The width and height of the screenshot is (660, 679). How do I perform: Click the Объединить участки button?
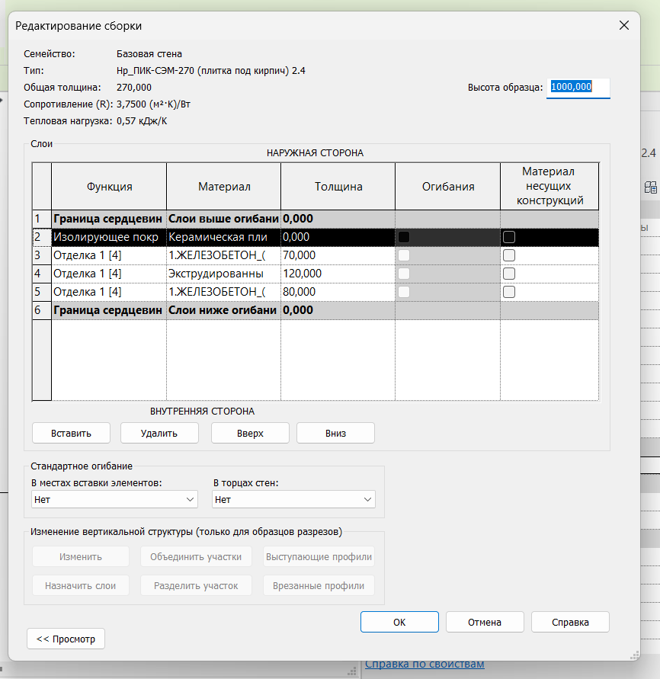tap(196, 556)
